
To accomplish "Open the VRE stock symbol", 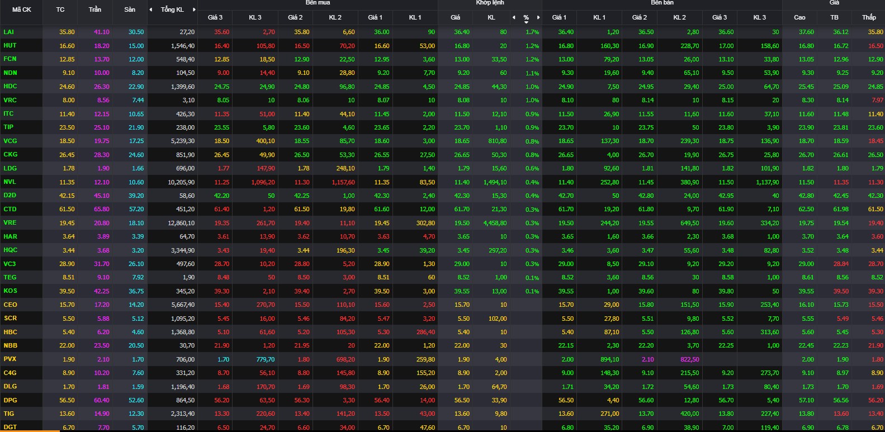I will pos(10,222).
